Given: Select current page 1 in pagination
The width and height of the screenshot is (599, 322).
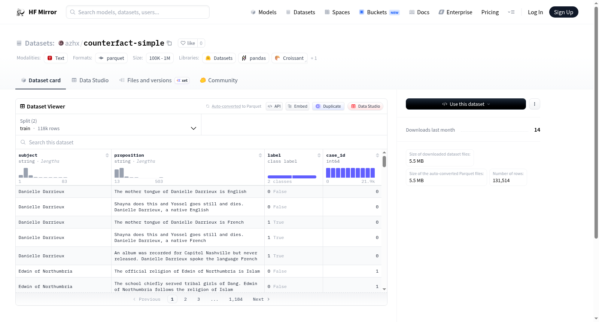Looking at the screenshot, I should coord(172,299).
